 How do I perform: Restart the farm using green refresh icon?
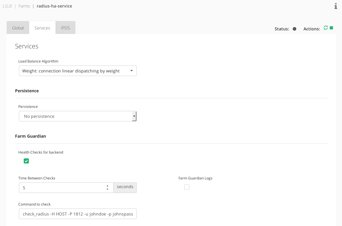(325, 28)
